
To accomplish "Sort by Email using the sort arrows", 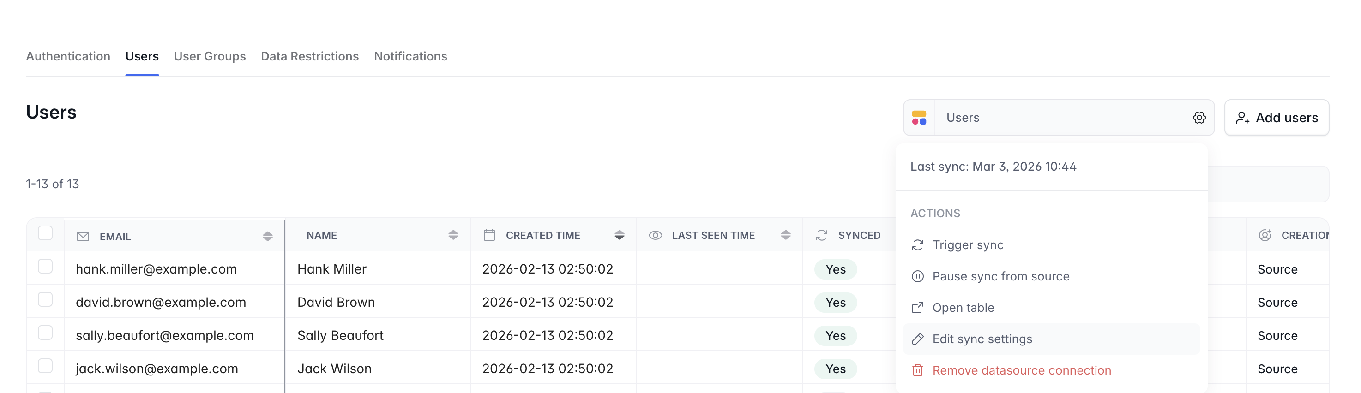I will click(x=267, y=236).
